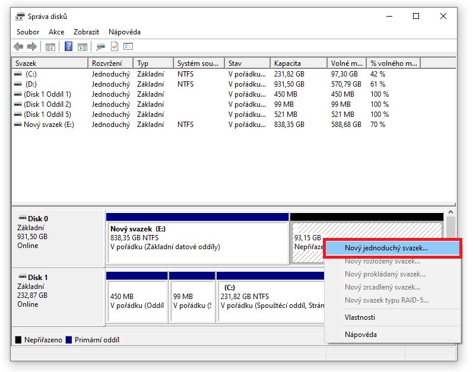Sort by the Stav column header
The width and height of the screenshot is (473, 372).
click(x=247, y=63)
